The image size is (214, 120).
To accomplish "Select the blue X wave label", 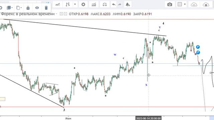I will (146, 85).
